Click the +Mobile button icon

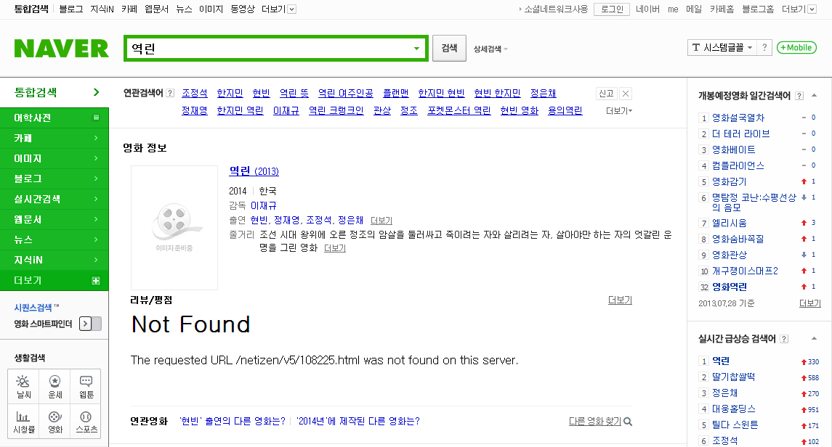pyautogui.click(x=796, y=48)
